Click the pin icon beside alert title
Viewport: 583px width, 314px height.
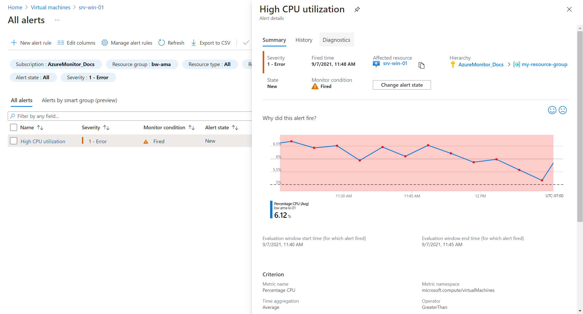click(357, 10)
